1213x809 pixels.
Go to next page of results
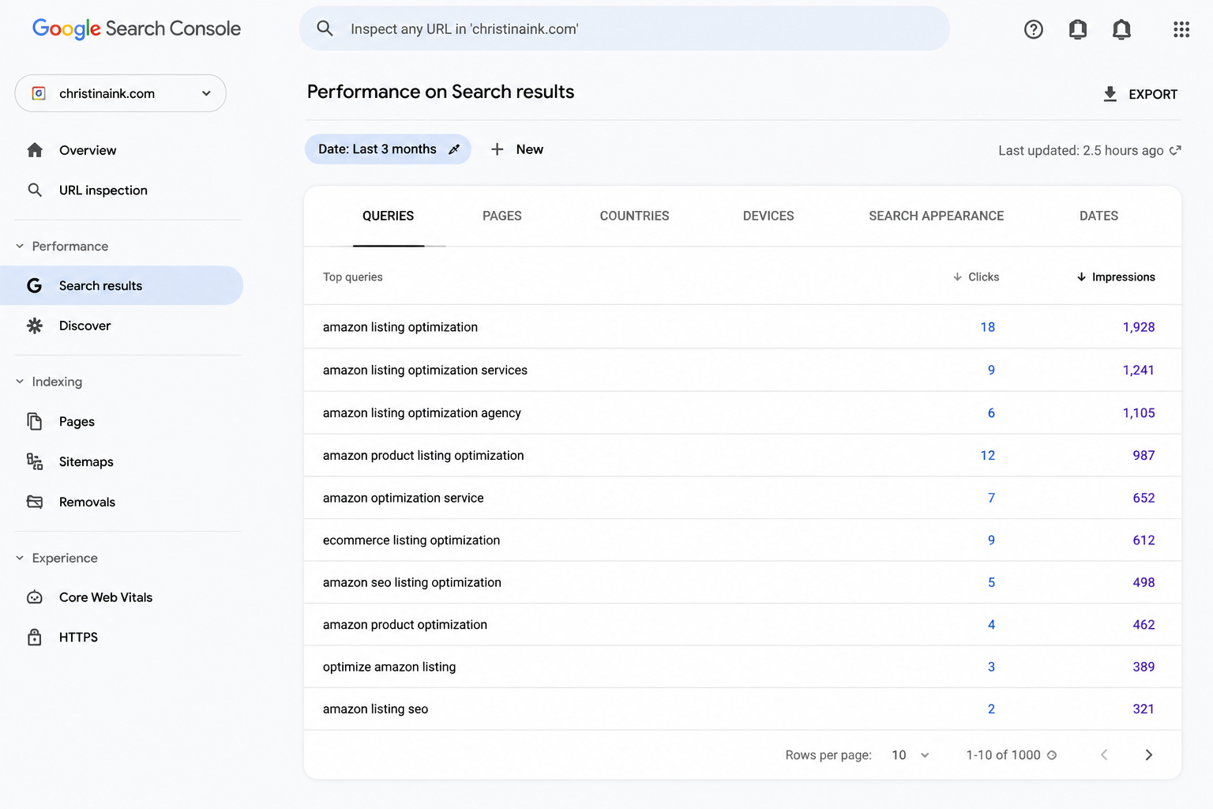coord(1148,755)
